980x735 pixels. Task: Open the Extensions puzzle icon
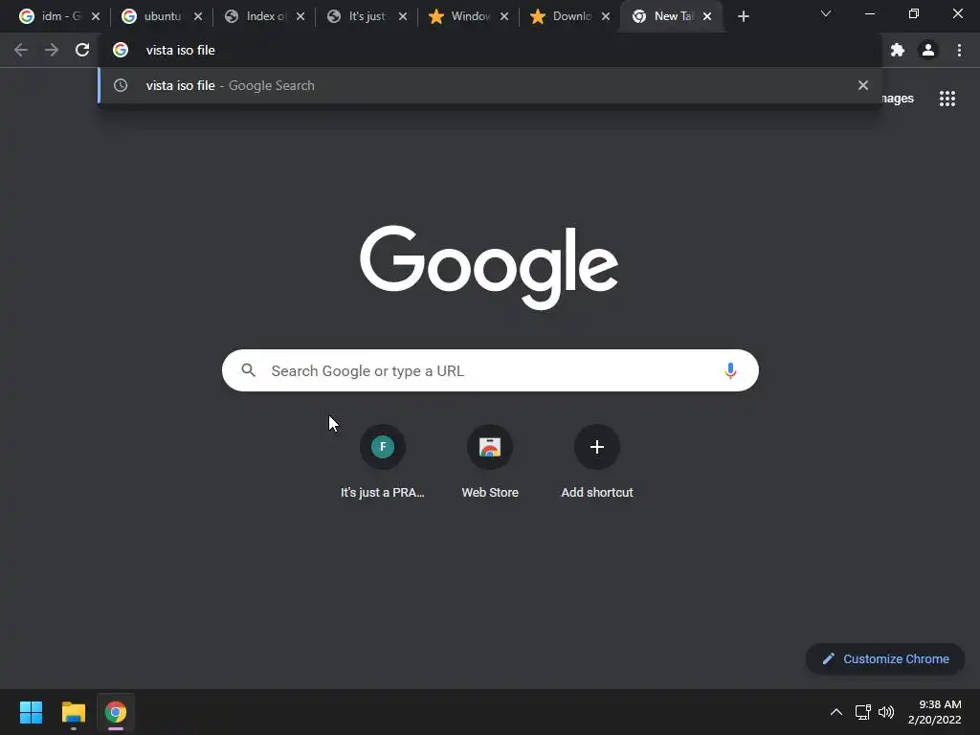[x=898, y=50]
